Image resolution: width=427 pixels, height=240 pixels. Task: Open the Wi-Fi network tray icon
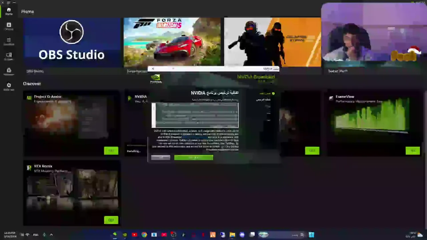(27, 235)
